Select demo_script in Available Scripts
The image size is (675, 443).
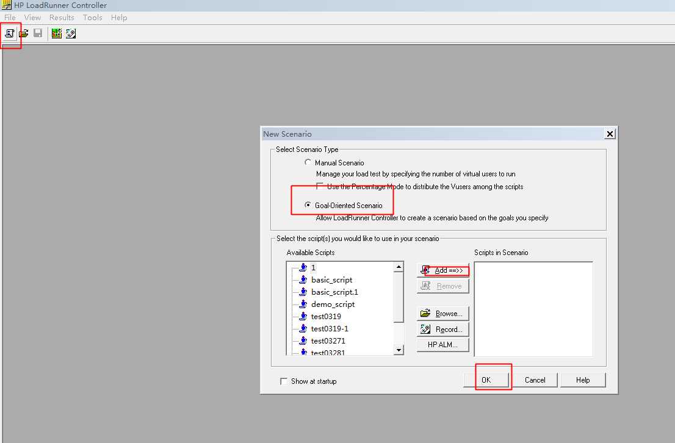point(333,304)
